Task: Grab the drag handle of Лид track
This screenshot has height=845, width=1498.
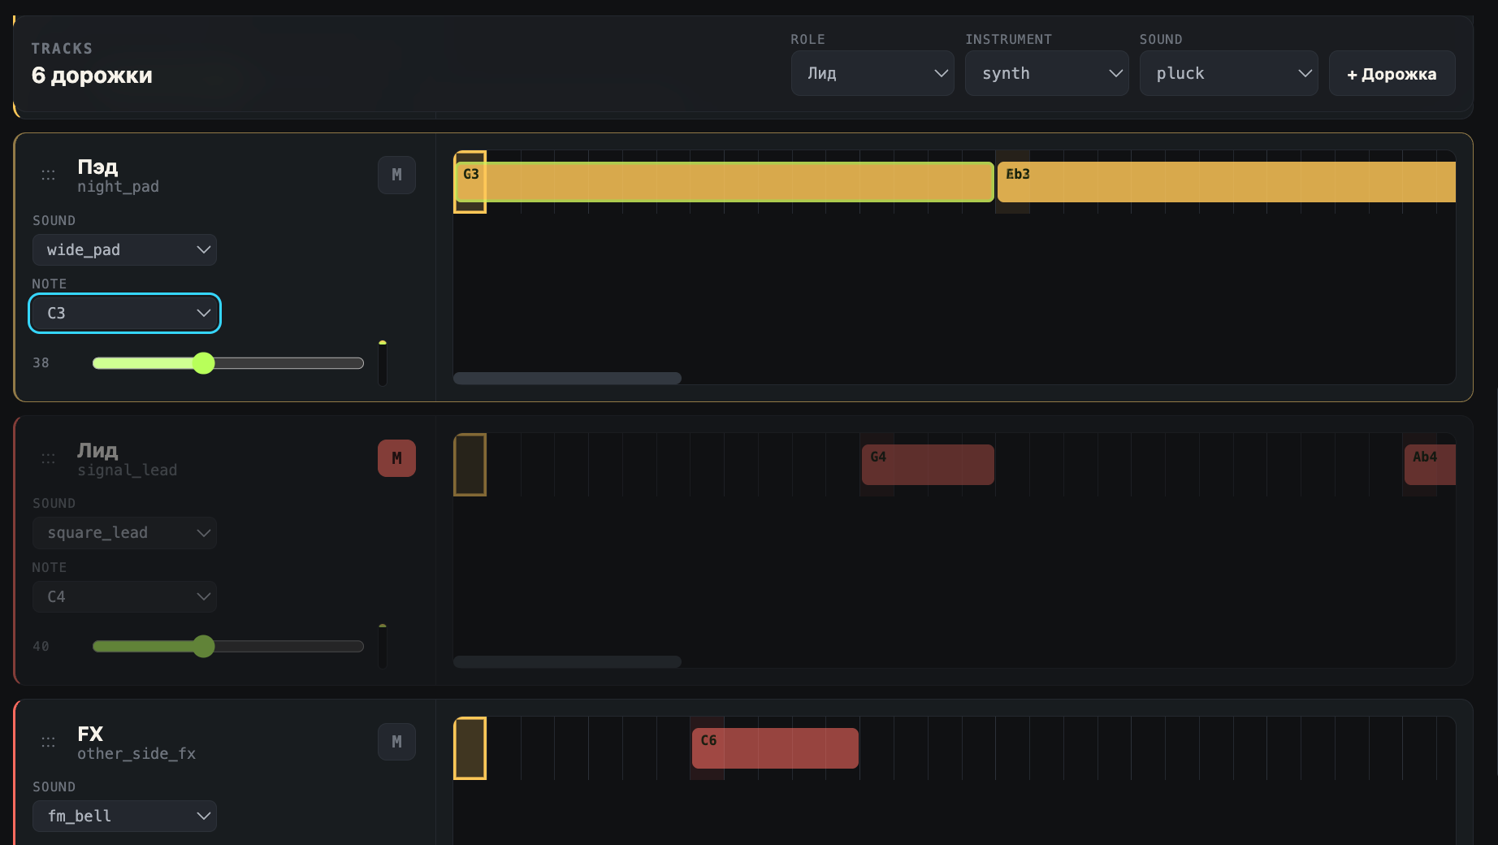Action: tap(49, 458)
